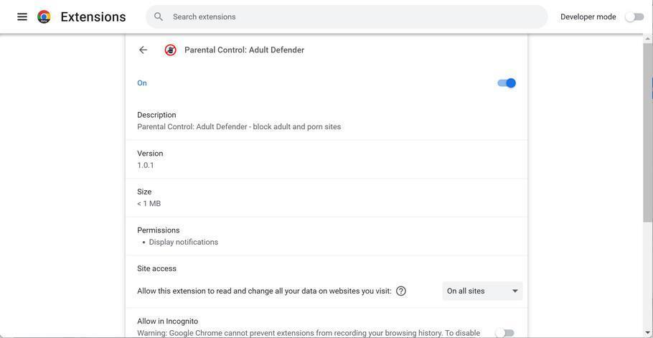Click the Display notifications permission entry

pyautogui.click(x=184, y=243)
